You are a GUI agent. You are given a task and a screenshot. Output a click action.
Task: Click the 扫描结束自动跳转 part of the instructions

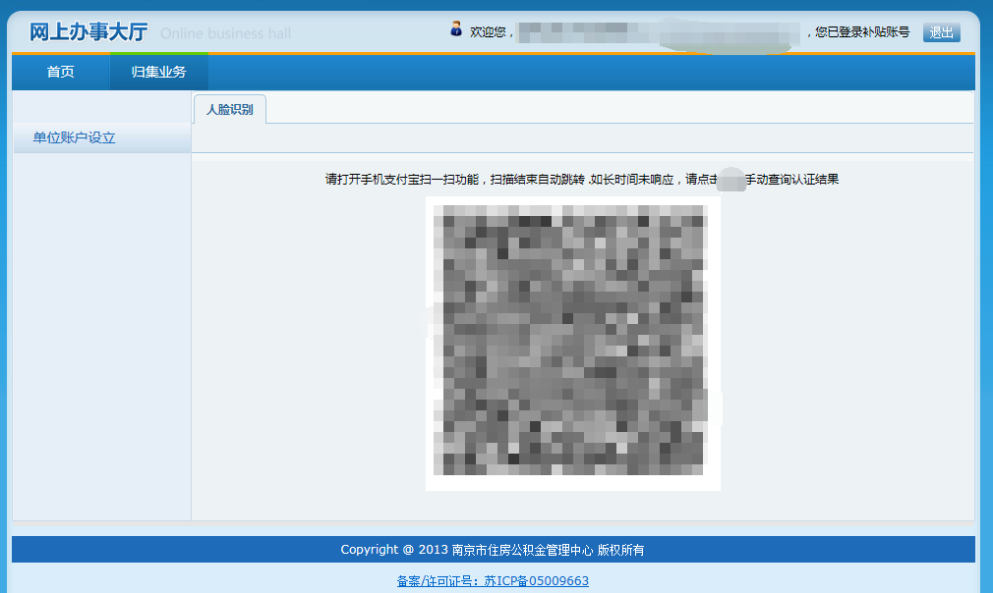point(537,180)
